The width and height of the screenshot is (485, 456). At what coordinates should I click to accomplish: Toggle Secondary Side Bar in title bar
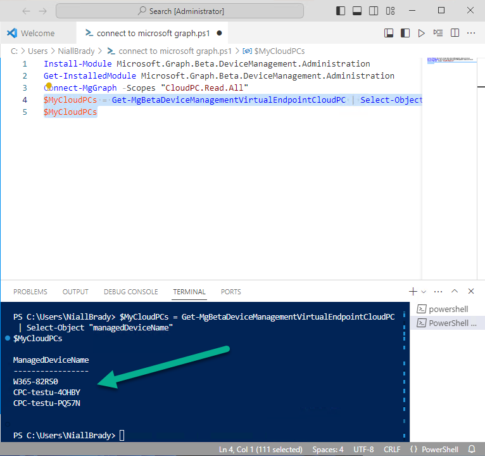click(x=374, y=11)
